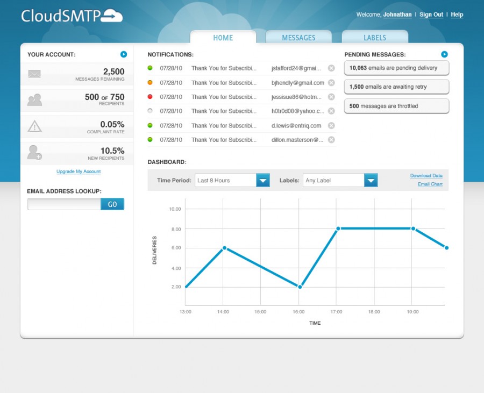Click the jessisue86@hotm... email address
Viewport: 484px width, 393px height.
tap(296, 97)
